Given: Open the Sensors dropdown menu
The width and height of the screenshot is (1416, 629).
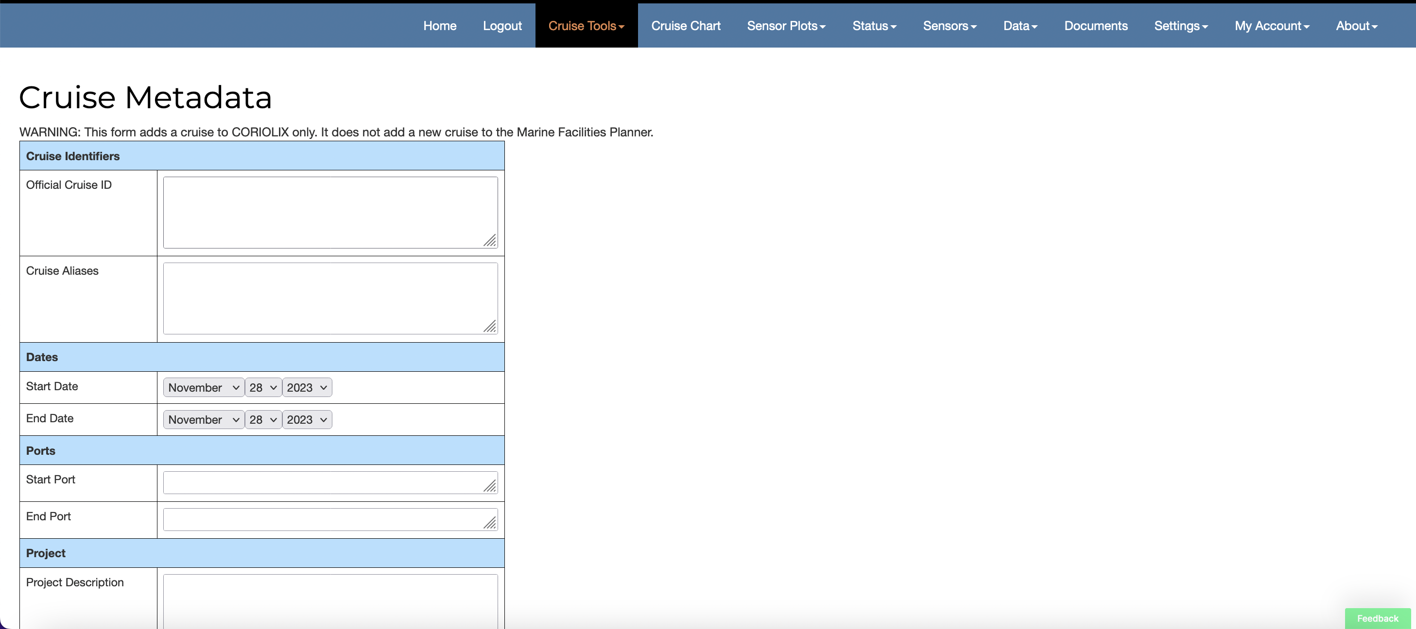Looking at the screenshot, I should (950, 26).
